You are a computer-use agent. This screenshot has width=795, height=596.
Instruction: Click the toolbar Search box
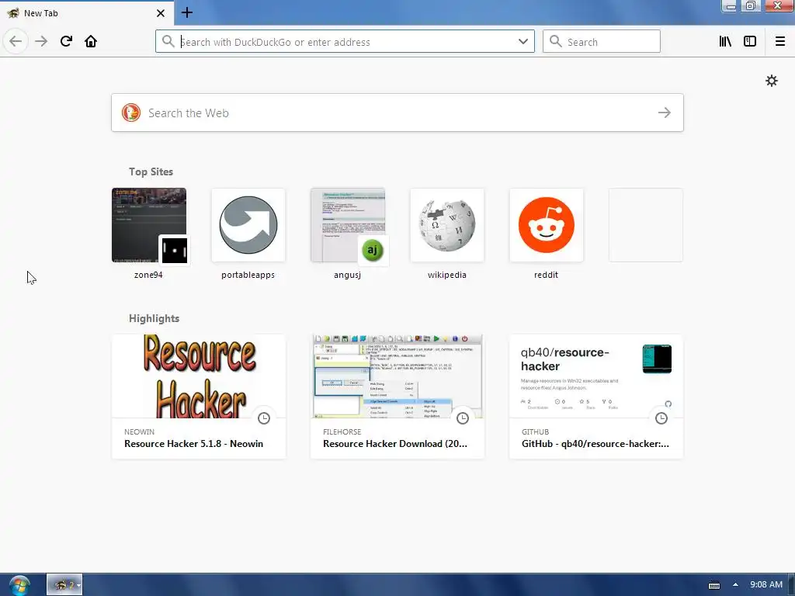click(x=602, y=41)
